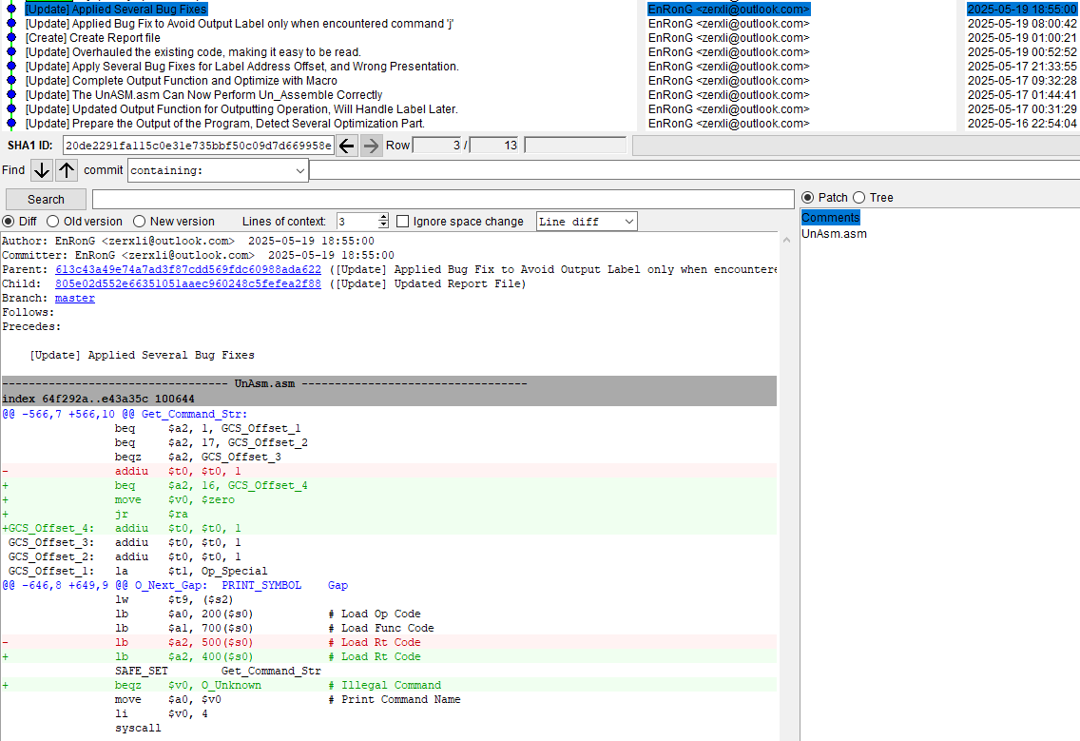Click the back arrow next to SHA1 ID
Screen dimensions: 1080x741
click(x=347, y=146)
